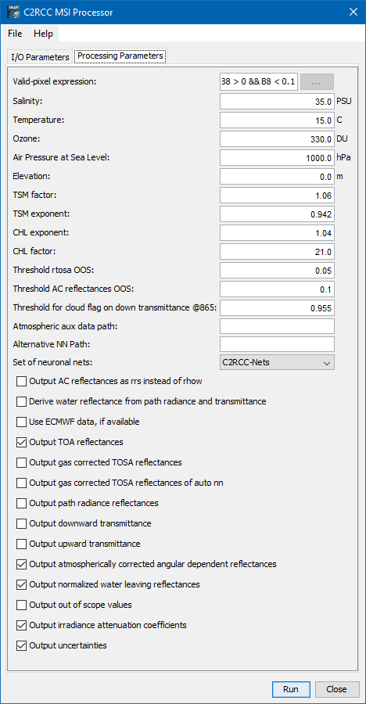This screenshot has width=366, height=704.
Task: Expand the Set of neuronal nets dropdown
Action: click(277, 362)
